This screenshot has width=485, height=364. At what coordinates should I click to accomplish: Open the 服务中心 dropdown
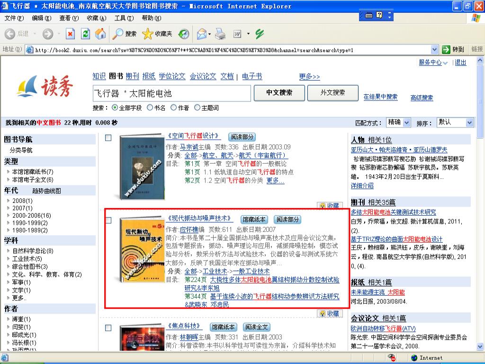(433, 63)
